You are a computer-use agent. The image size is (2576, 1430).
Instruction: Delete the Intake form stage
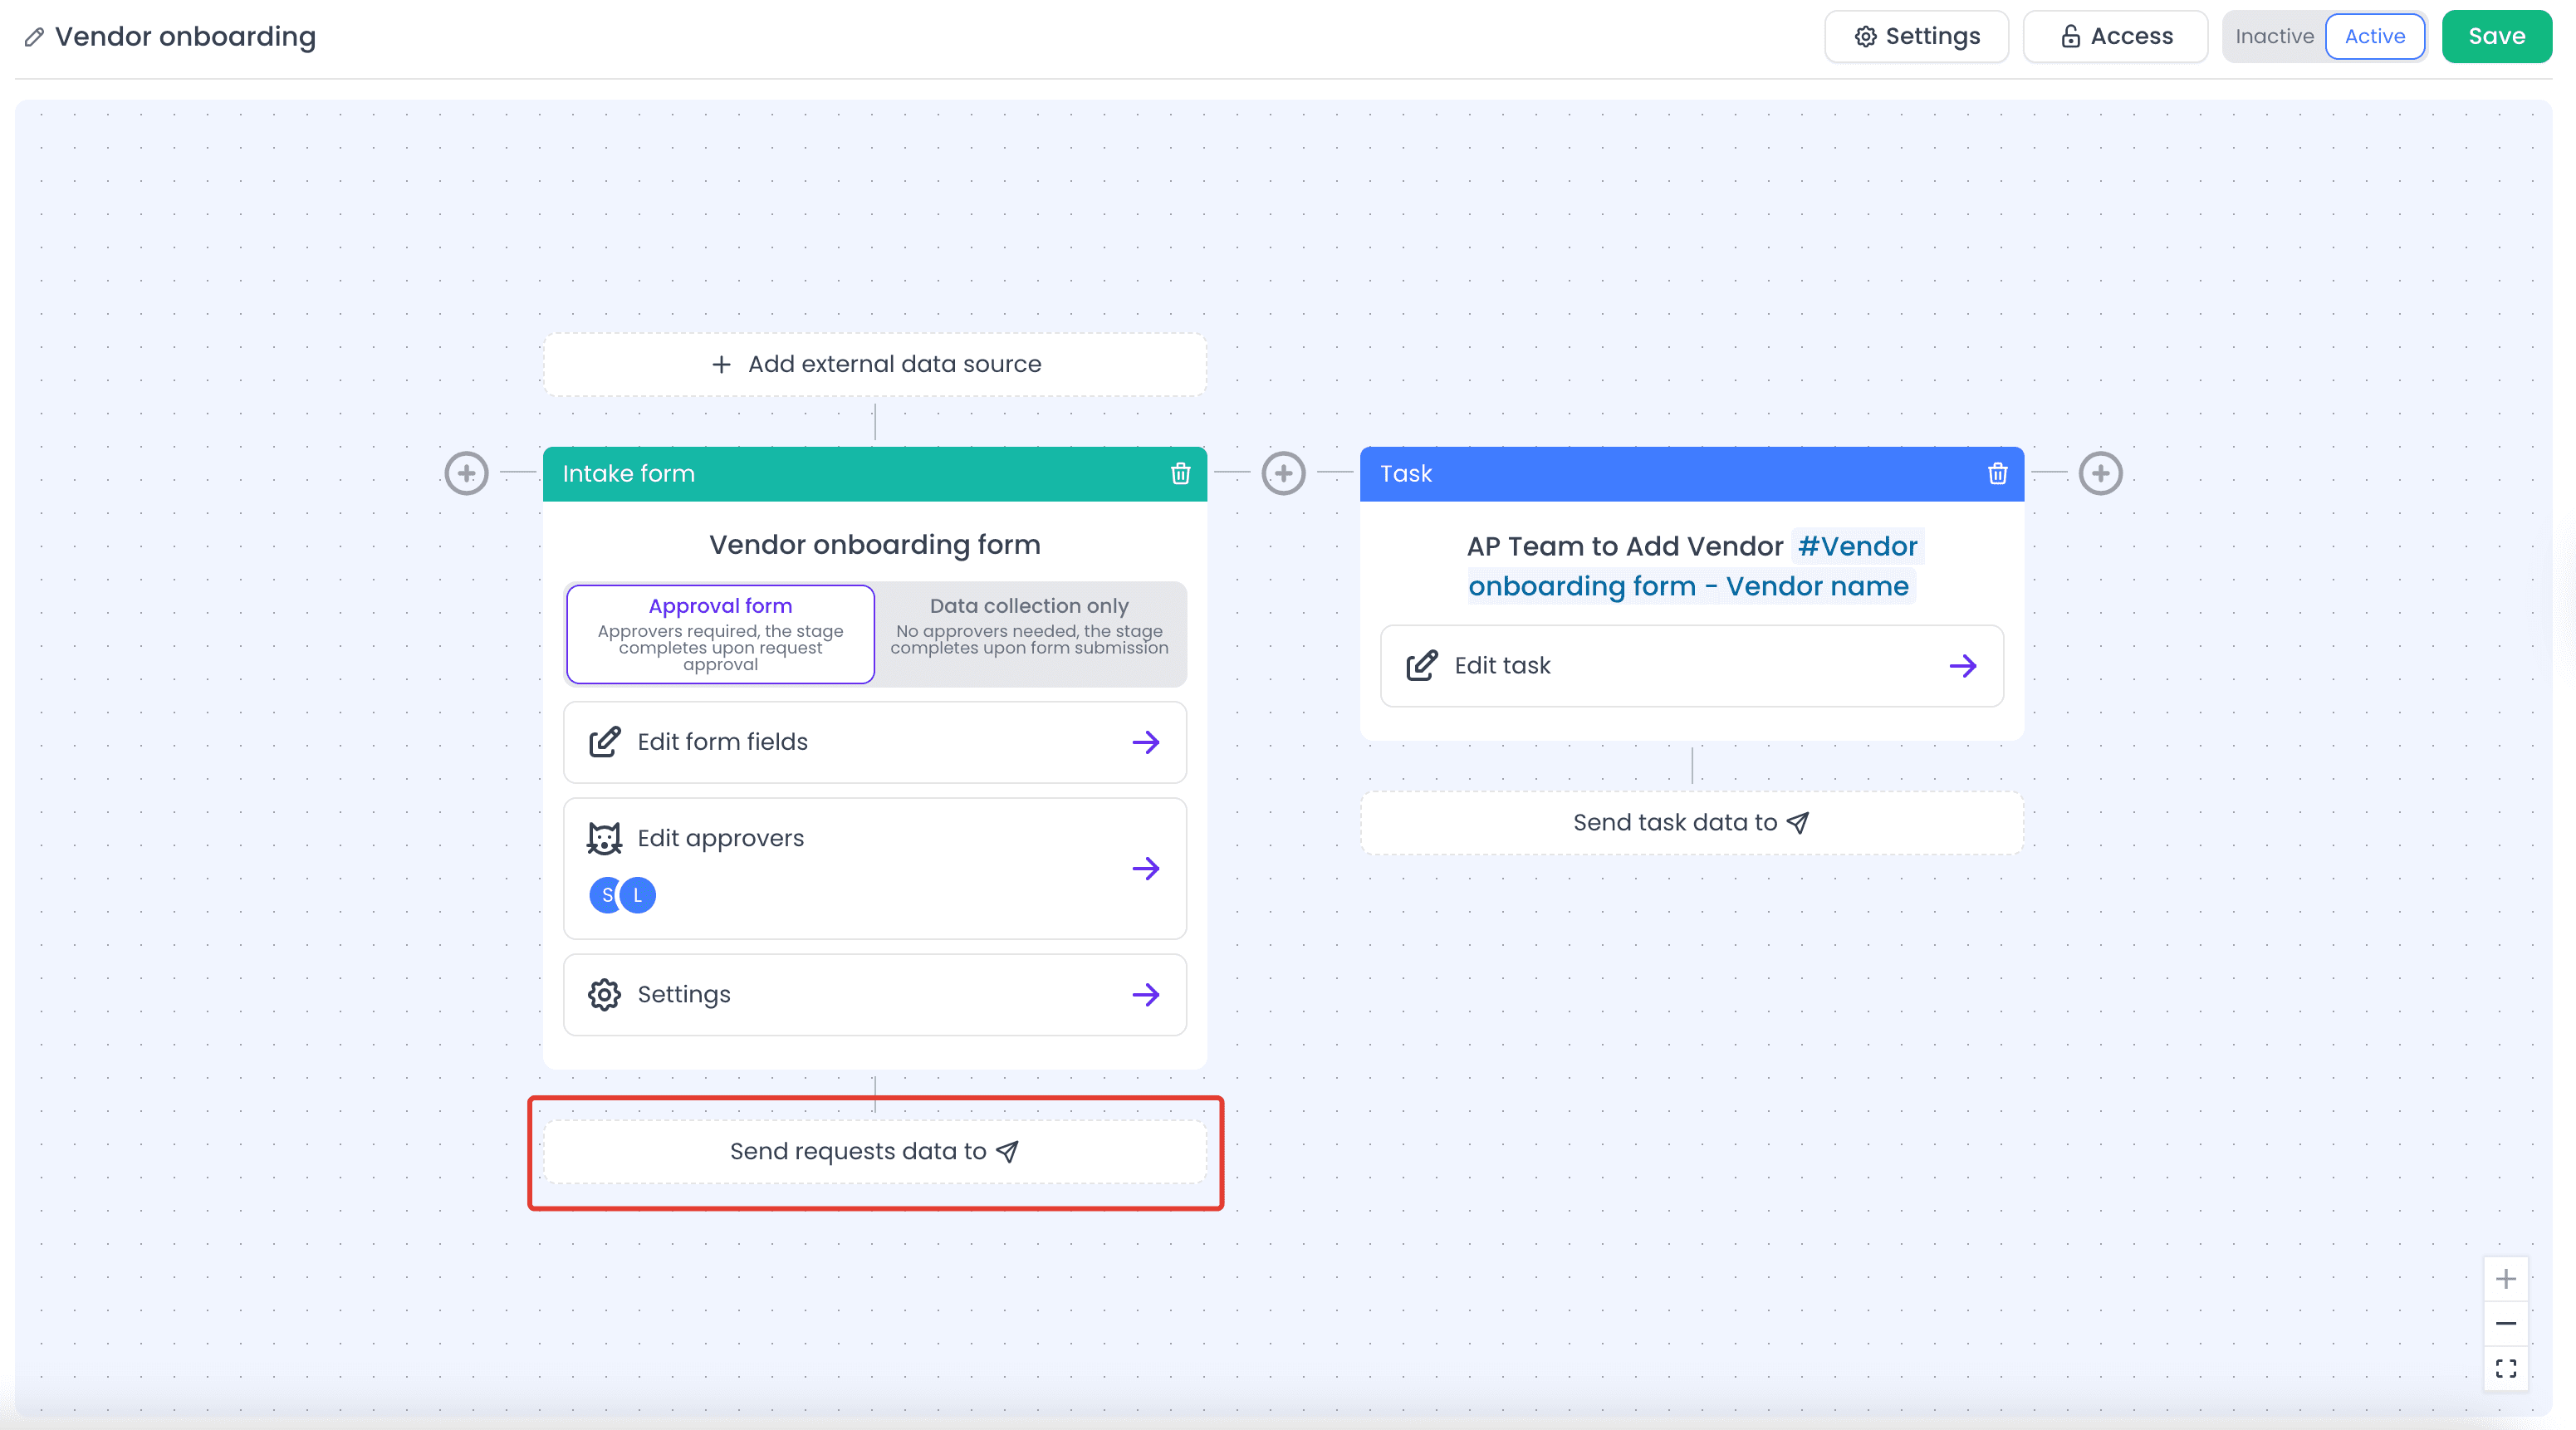(1180, 474)
